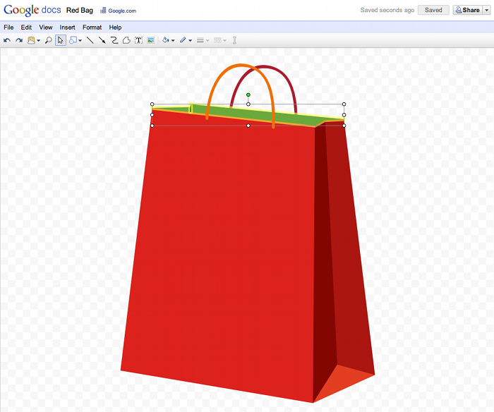Click the Share button
Screen dimensions: 494x412
click(467, 10)
